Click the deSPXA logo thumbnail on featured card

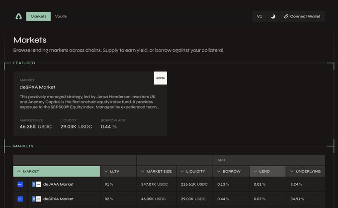pyautogui.click(x=161, y=78)
